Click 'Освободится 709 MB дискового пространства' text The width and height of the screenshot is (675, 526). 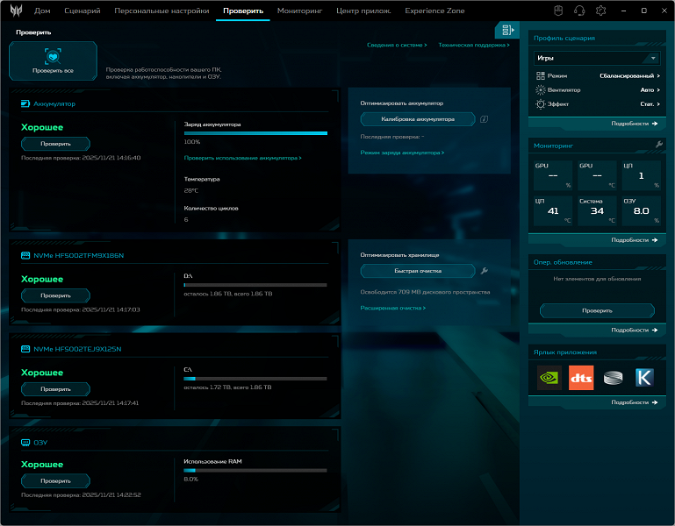click(x=425, y=292)
